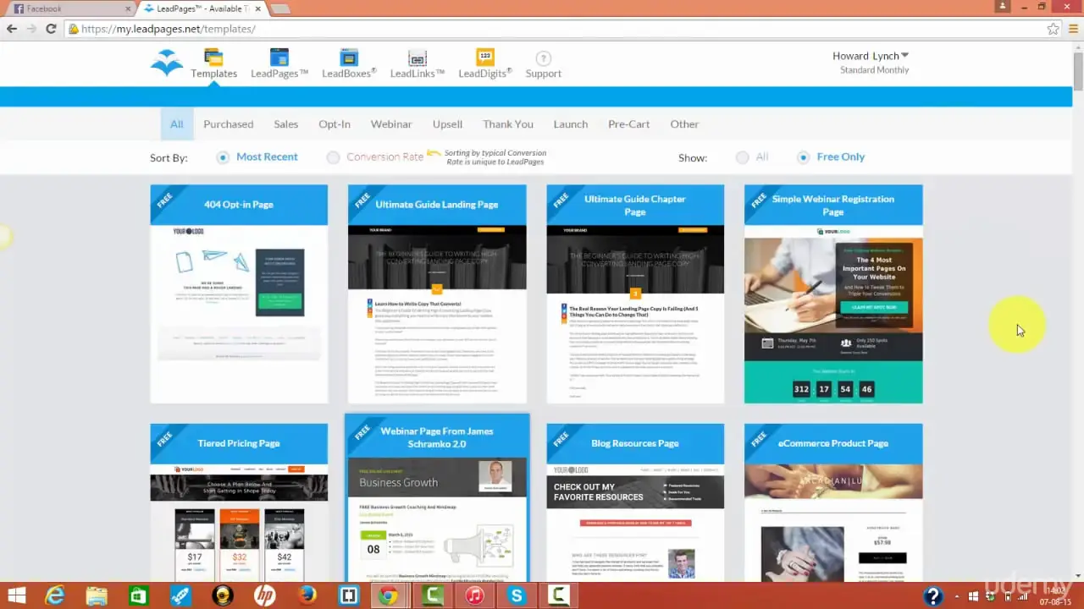This screenshot has height=609, width=1084.
Task: Choose the 404 Opt-in Page template
Action: coord(239,294)
